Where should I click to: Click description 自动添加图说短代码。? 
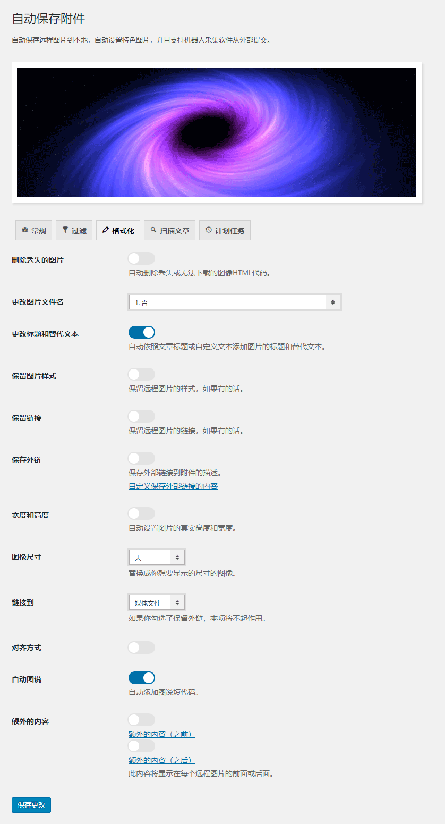pos(164,692)
